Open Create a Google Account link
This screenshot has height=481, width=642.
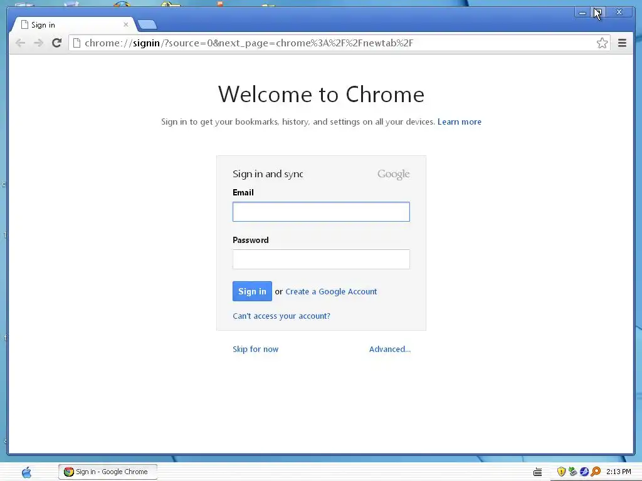[331, 292]
